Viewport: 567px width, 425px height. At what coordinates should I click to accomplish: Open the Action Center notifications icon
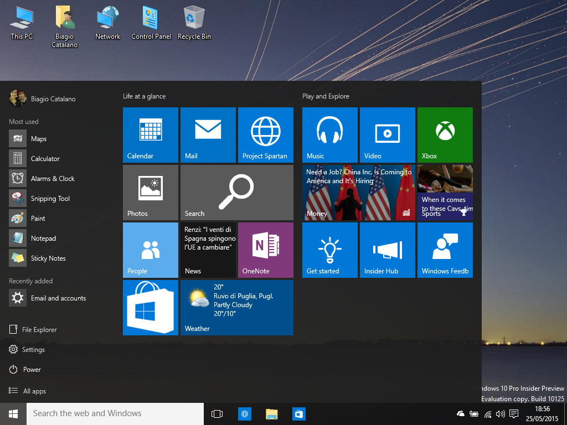[x=514, y=414]
